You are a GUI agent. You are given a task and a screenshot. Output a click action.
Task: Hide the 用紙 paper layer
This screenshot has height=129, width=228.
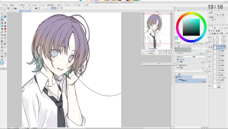(209, 86)
